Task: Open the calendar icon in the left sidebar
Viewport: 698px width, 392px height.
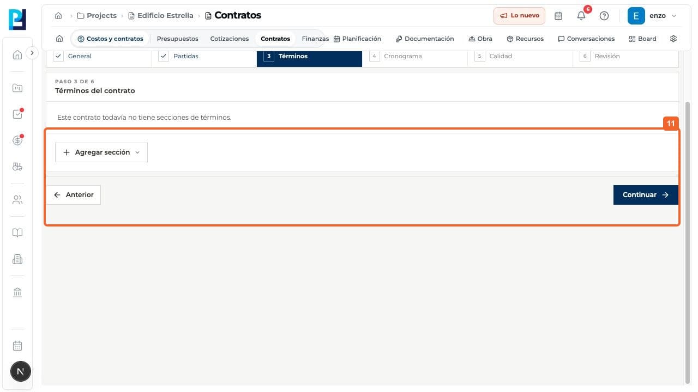Action: coord(17,346)
